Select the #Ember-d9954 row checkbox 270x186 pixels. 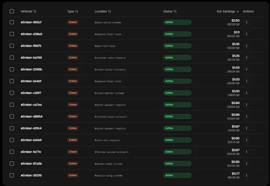[12, 116]
